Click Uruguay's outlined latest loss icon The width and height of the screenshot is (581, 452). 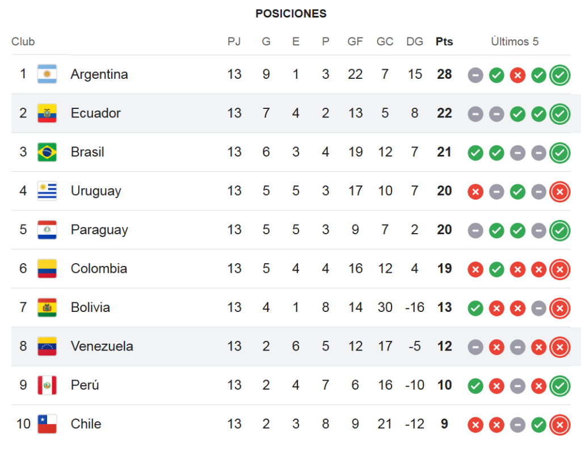pos(559,192)
